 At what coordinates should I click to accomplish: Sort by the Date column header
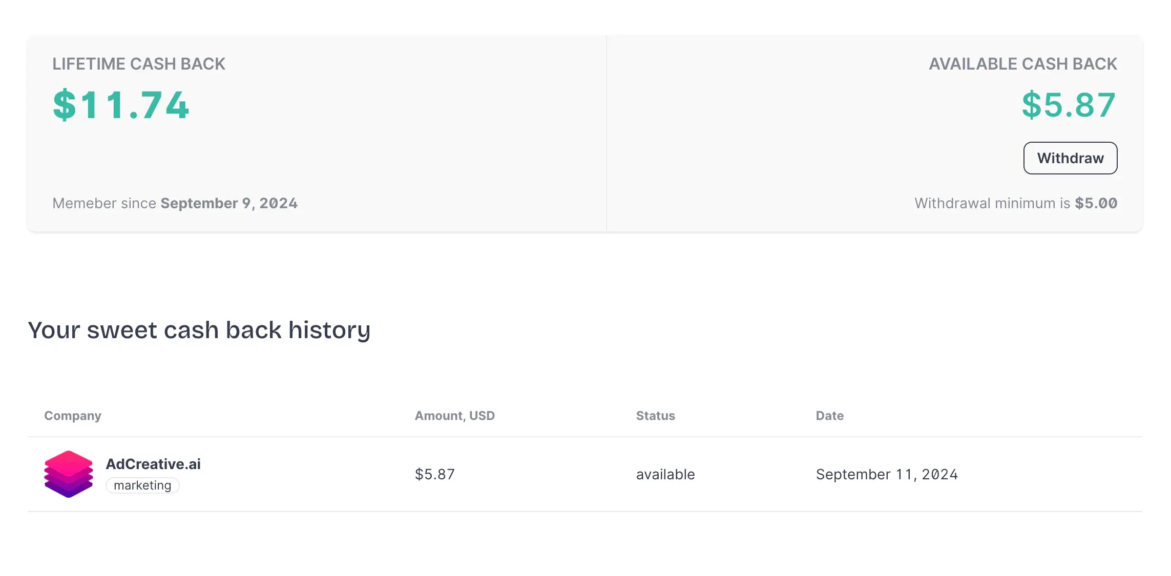tap(829, 415)
